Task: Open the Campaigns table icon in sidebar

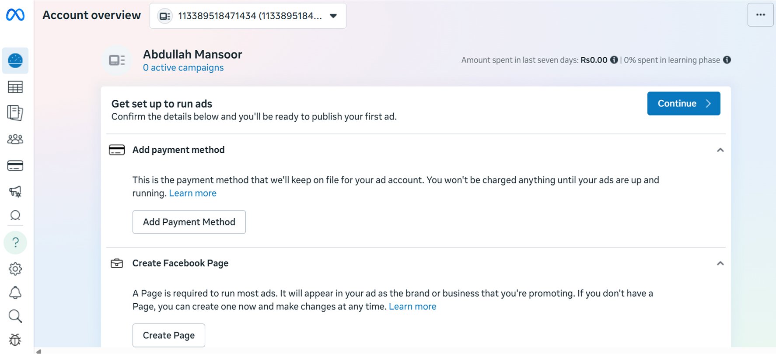Action: click(15, 87)
